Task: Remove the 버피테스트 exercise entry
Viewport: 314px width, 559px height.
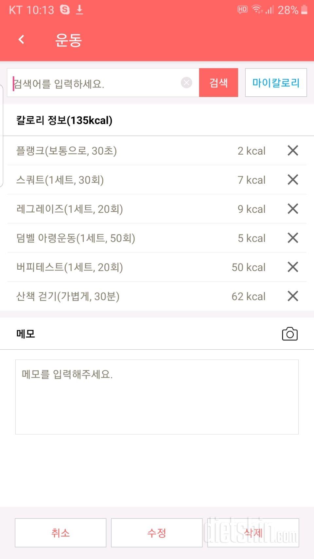Action: (x=293, y=267)
